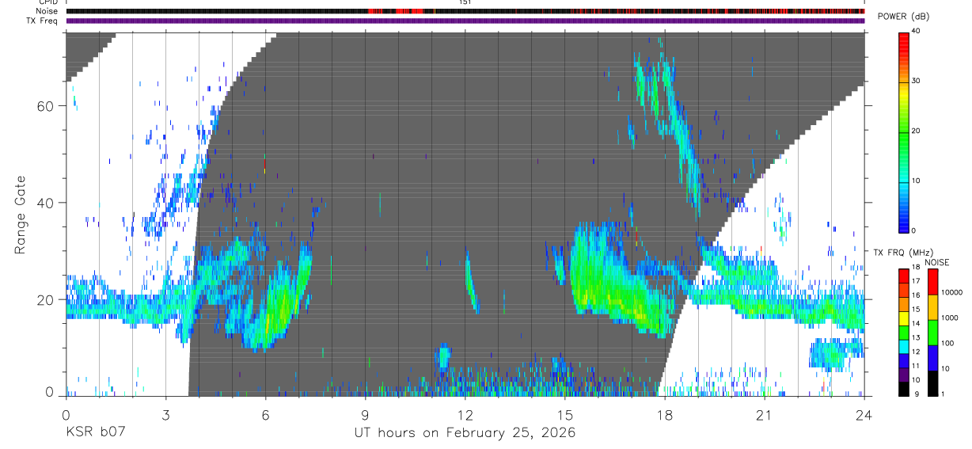Click the 3 tick on UT hours axis
The height and width of the screenshot is (449, 972).
click(165, 415)
